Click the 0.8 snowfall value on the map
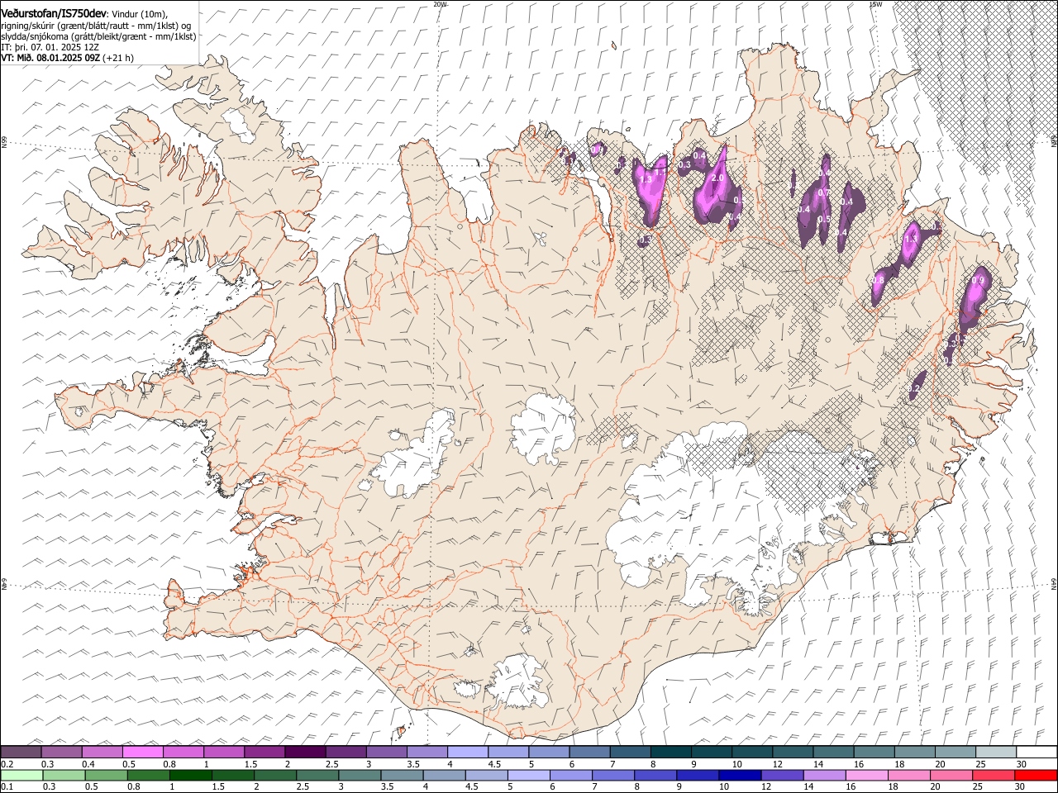Viewport: 1058px width, 793px height. coord(878,280)
